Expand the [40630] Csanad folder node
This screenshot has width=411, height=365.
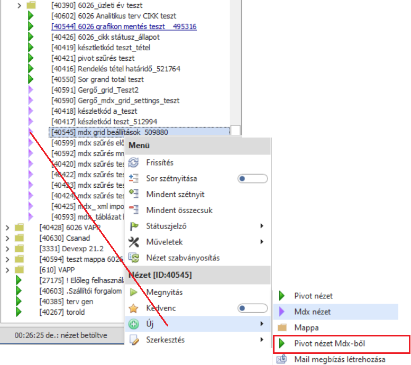click(7, 238)
